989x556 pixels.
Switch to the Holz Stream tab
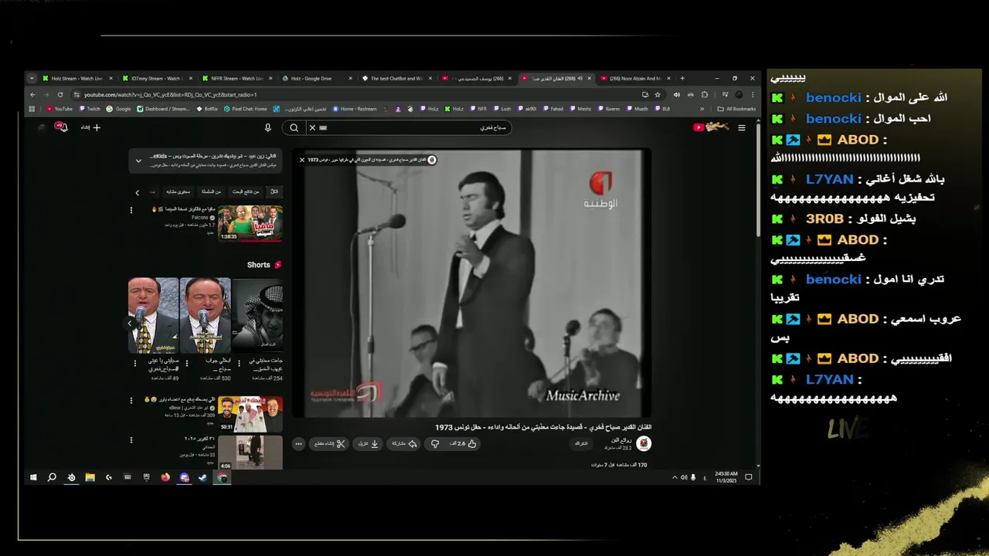pyautogui.click(x=76, y=78)
